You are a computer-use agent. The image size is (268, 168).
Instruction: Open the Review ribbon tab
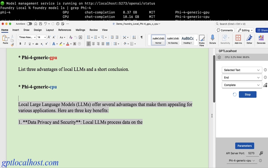94,30
